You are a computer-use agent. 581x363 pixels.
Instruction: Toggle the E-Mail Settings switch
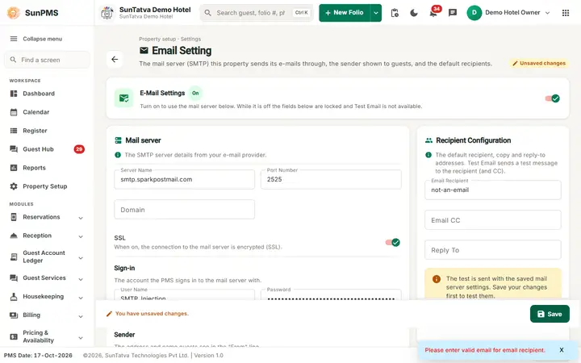[553, 98]
